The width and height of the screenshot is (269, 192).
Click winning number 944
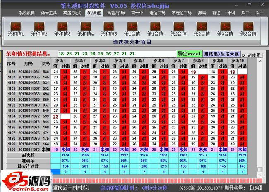pos(46,122)
